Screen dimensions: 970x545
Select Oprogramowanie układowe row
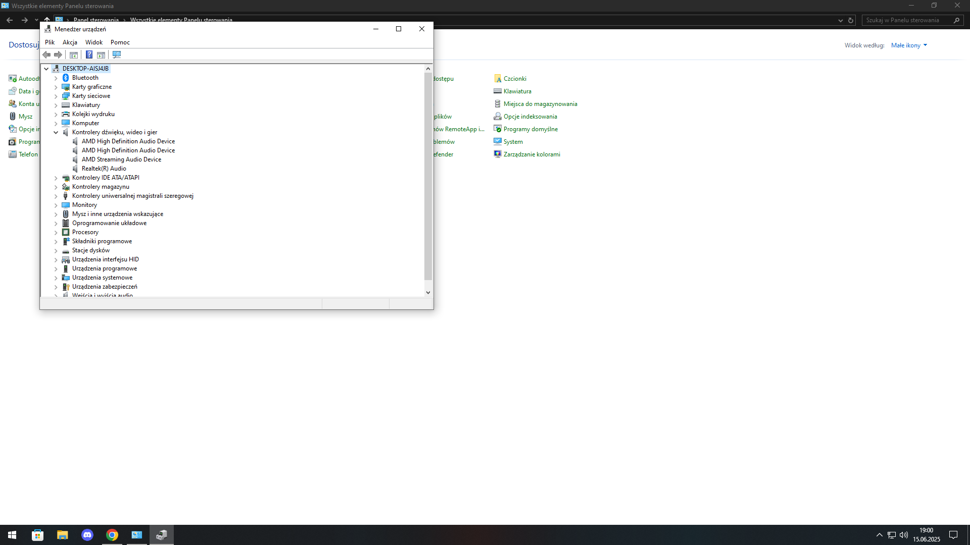tap(109, 223)
